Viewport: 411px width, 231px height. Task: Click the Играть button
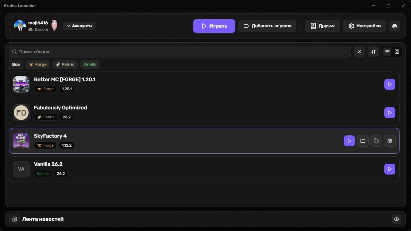(x=214, y=26)
